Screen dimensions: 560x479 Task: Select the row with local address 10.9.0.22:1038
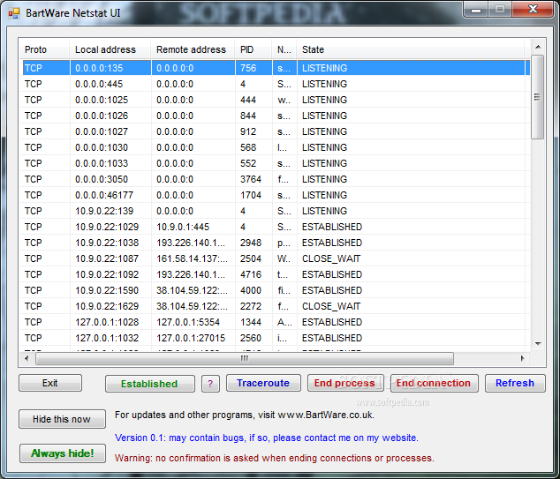275,243
